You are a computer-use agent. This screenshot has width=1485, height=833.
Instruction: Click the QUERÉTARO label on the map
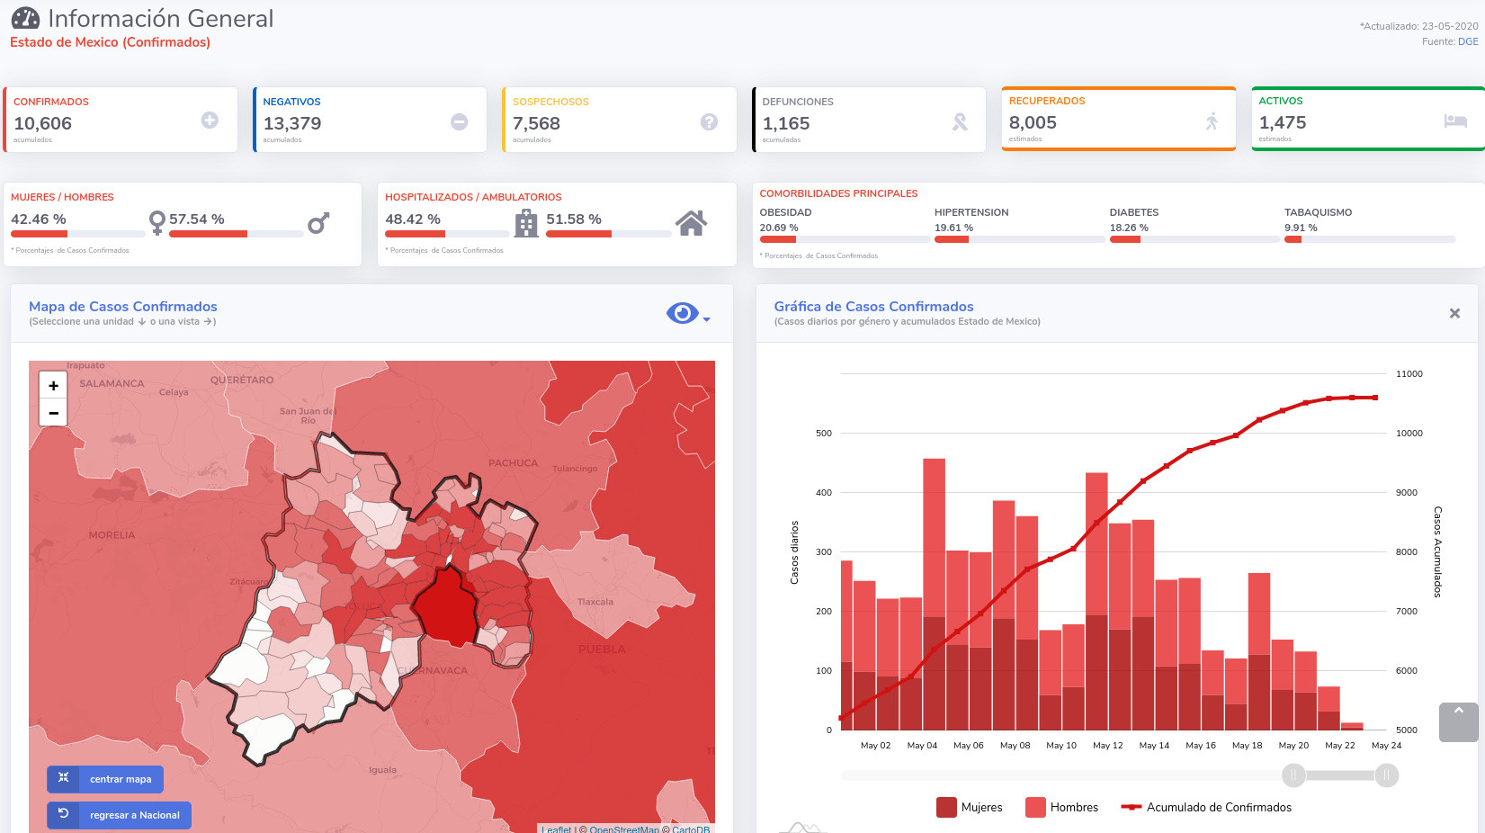point(242,380)
